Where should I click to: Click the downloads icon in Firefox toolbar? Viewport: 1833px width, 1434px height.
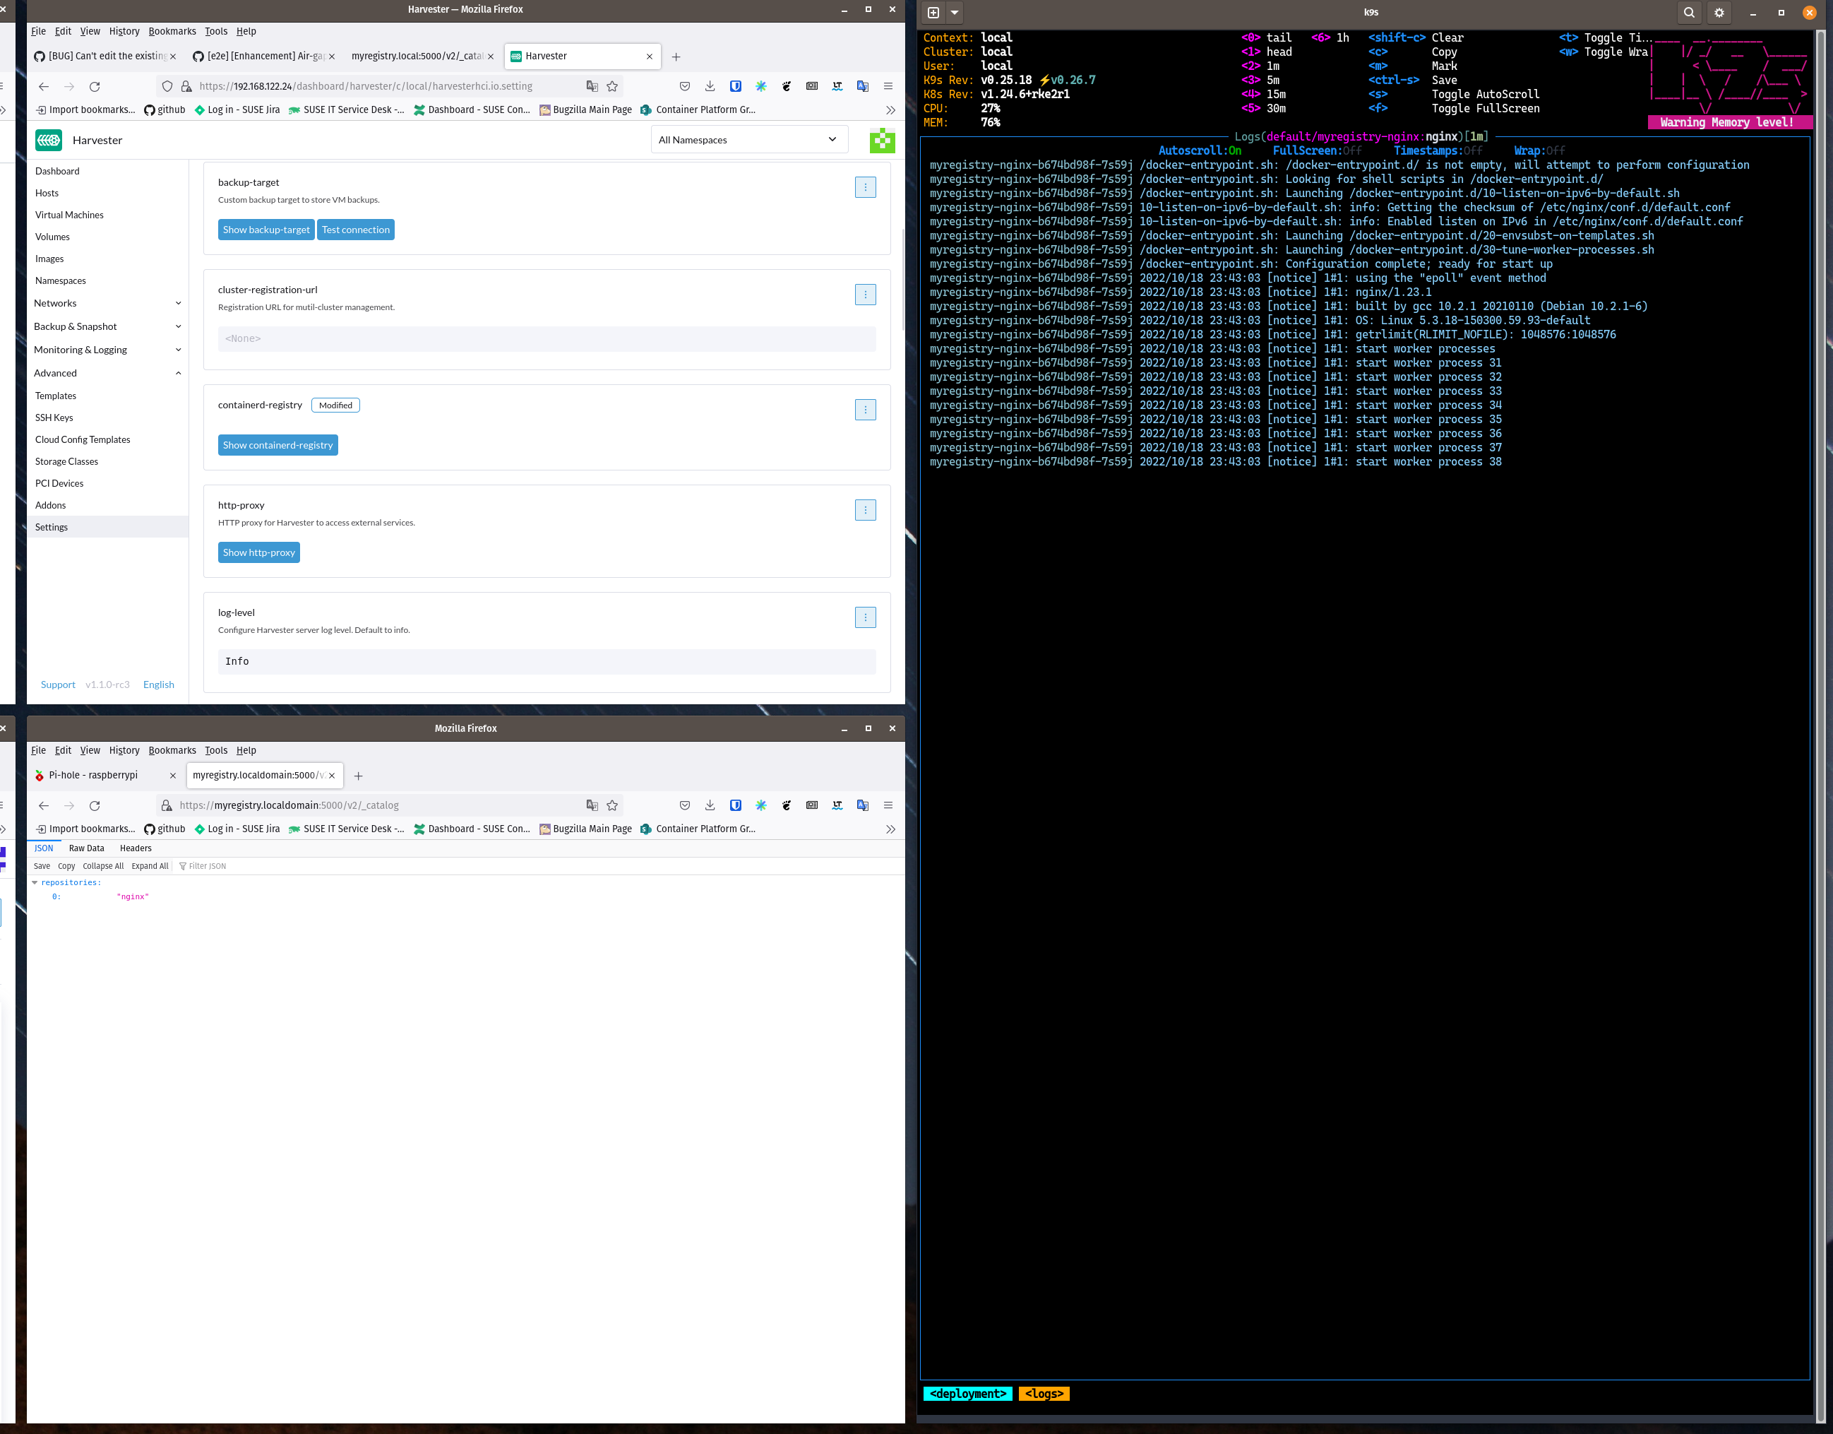pyautogui.click(x=710, y=85)
